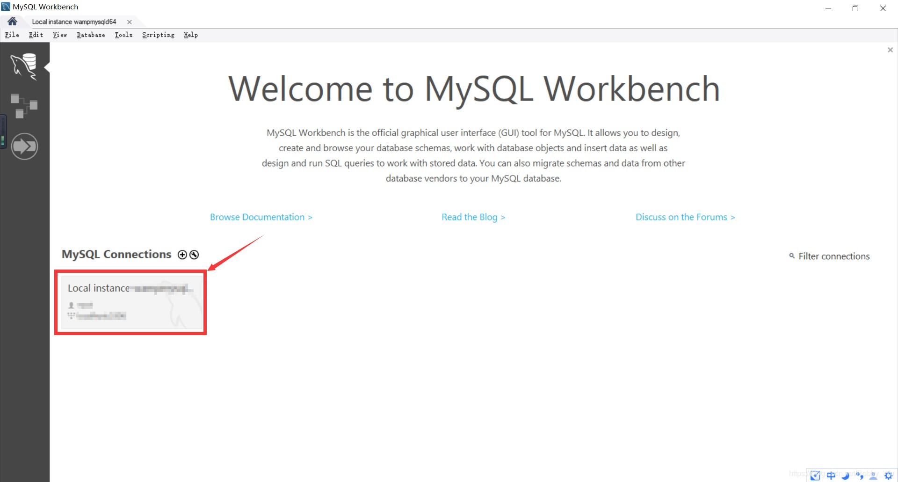Screen dimensions: 898x482
Task: Click the MySQL Workbench logo in the title bar
Action: click(x=6, y=7)
